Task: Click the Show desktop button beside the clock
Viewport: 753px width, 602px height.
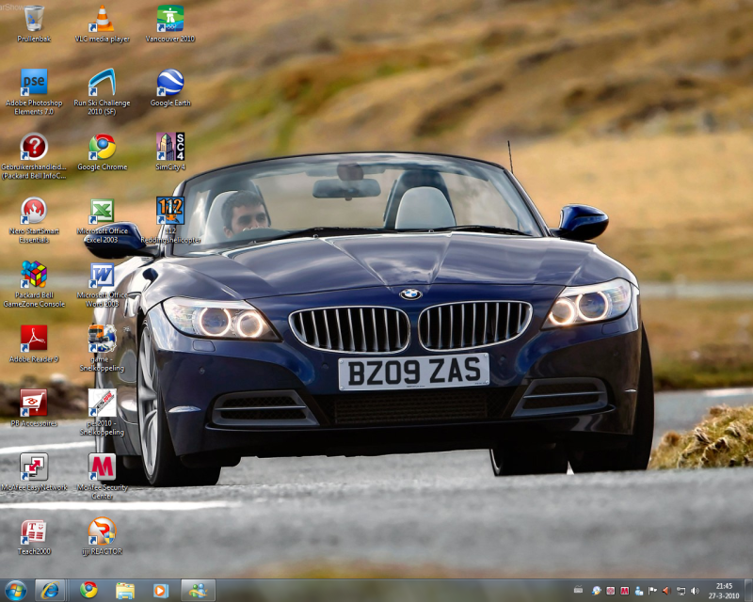Action: [x=748, y=591]
